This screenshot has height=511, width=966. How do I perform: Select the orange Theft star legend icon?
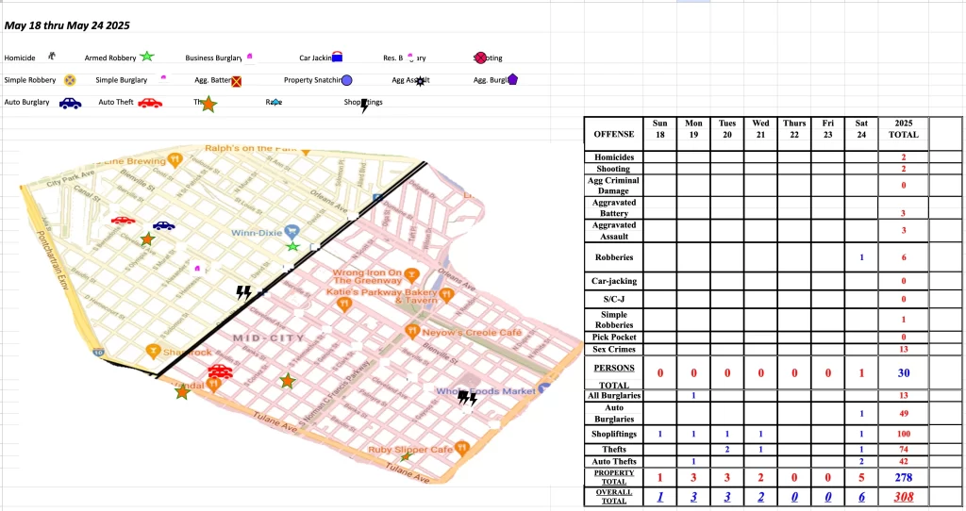coord(208,104)
